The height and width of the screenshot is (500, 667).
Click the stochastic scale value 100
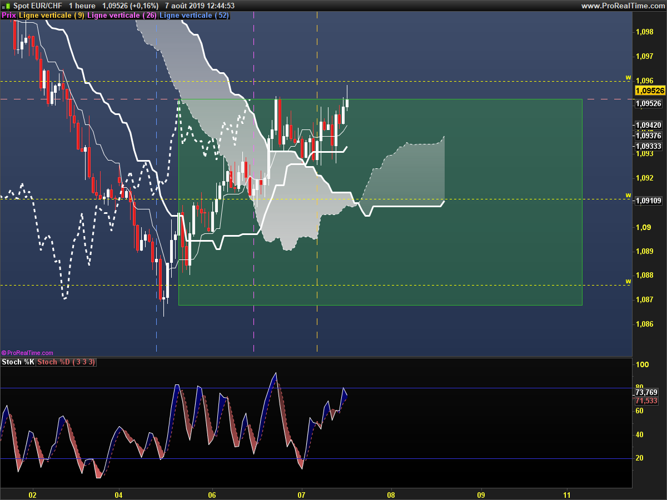pyautogui.click(x=643, y=365)
